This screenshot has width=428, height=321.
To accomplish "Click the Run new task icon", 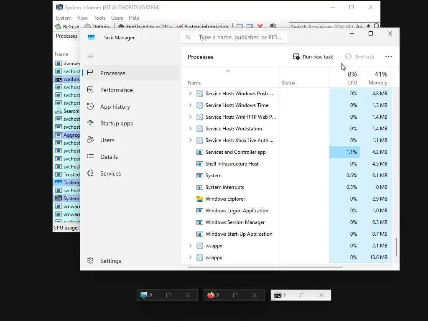I will (x=296, y=56).
